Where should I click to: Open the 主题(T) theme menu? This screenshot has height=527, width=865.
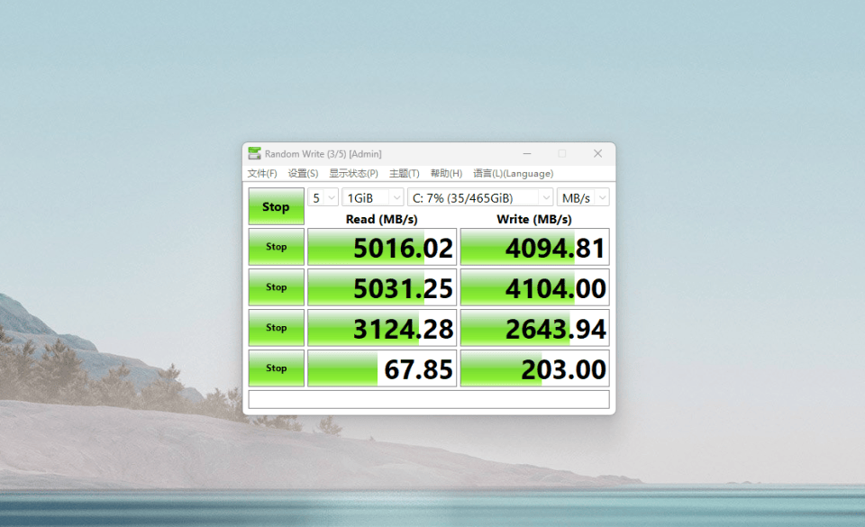click(x=405, y=174)
